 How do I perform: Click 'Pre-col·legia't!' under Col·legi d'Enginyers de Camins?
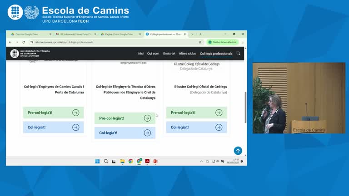tap(53, 113)
